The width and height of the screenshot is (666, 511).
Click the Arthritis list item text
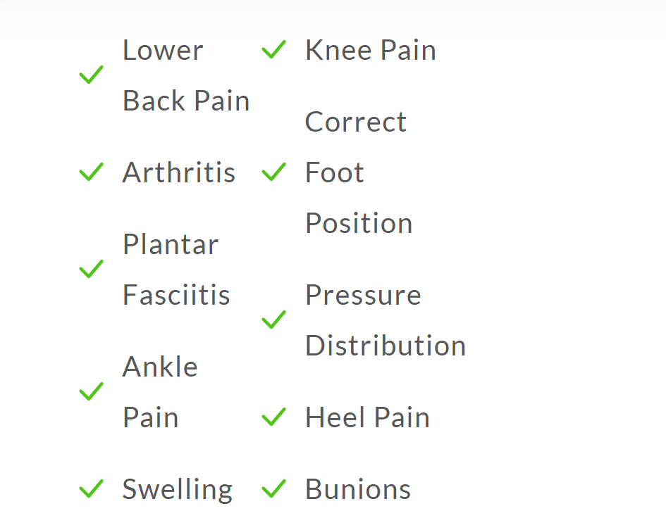(178, 172)
